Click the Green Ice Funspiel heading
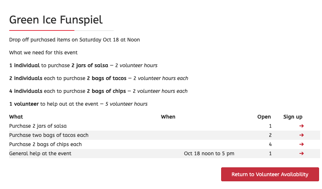The width and height of the screenshot is (322, 189). 56,19
